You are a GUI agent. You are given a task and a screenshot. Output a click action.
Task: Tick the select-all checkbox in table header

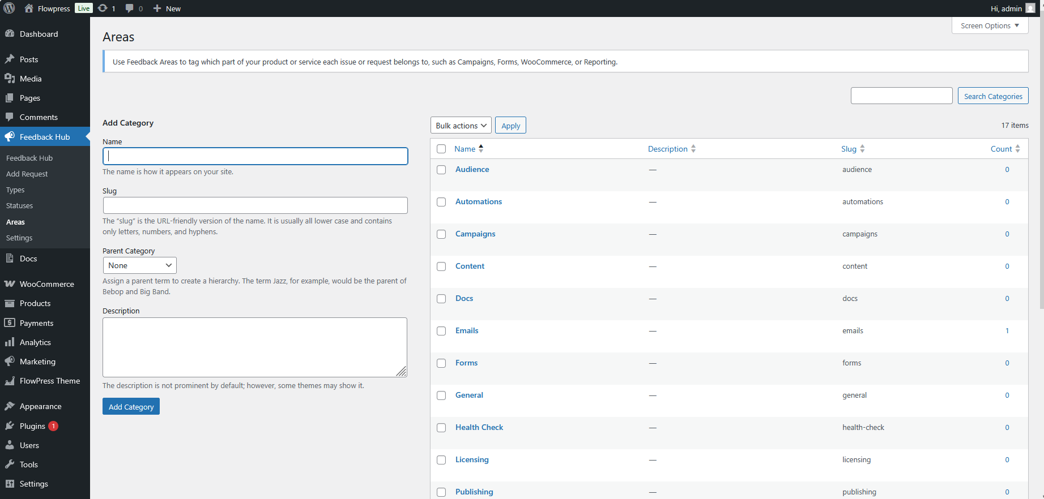pos(441,149)
